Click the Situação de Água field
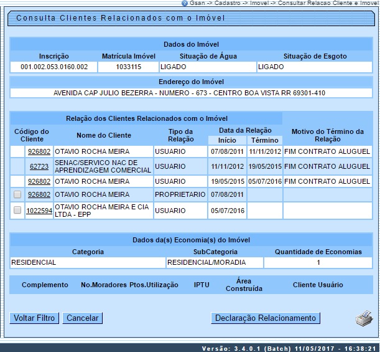 tap(207, 67)
